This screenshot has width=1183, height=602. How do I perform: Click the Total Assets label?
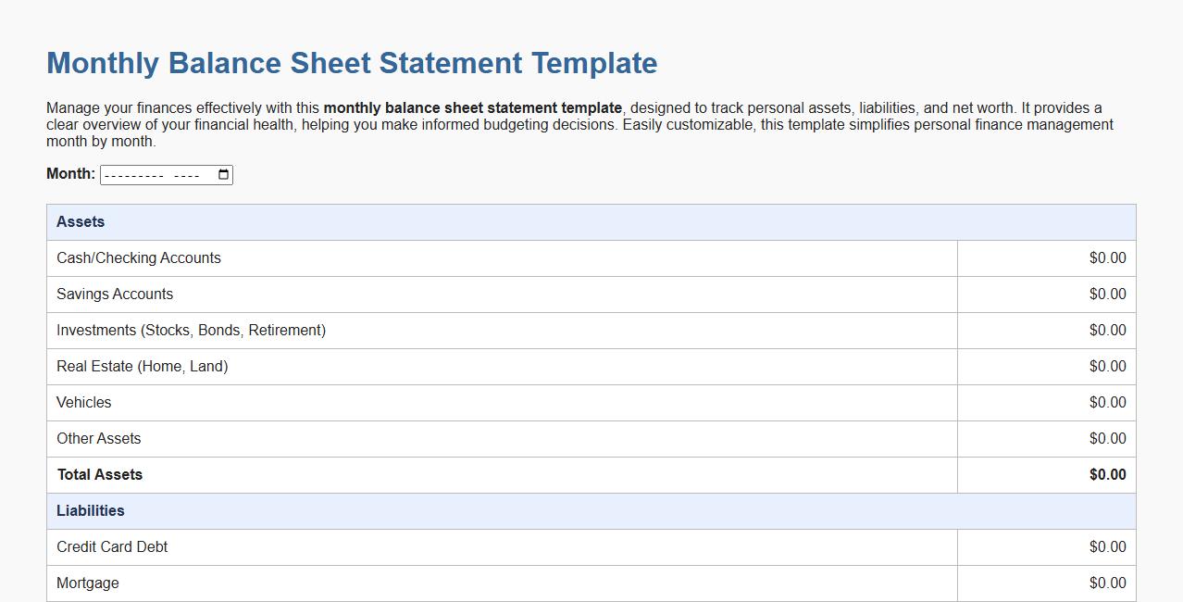pos(99,474)
